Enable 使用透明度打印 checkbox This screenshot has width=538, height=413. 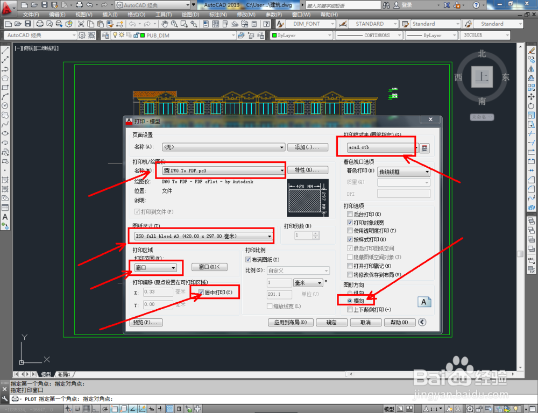pyautogui.click(x=350, y=231)
